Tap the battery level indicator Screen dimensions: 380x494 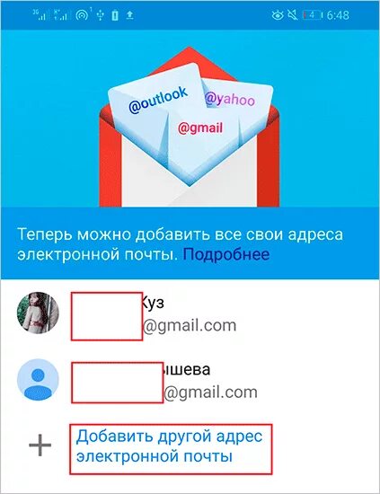tap(313, 15)
